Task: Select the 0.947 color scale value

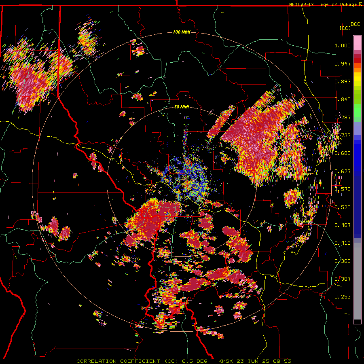Action: click(x=343, y=63)
